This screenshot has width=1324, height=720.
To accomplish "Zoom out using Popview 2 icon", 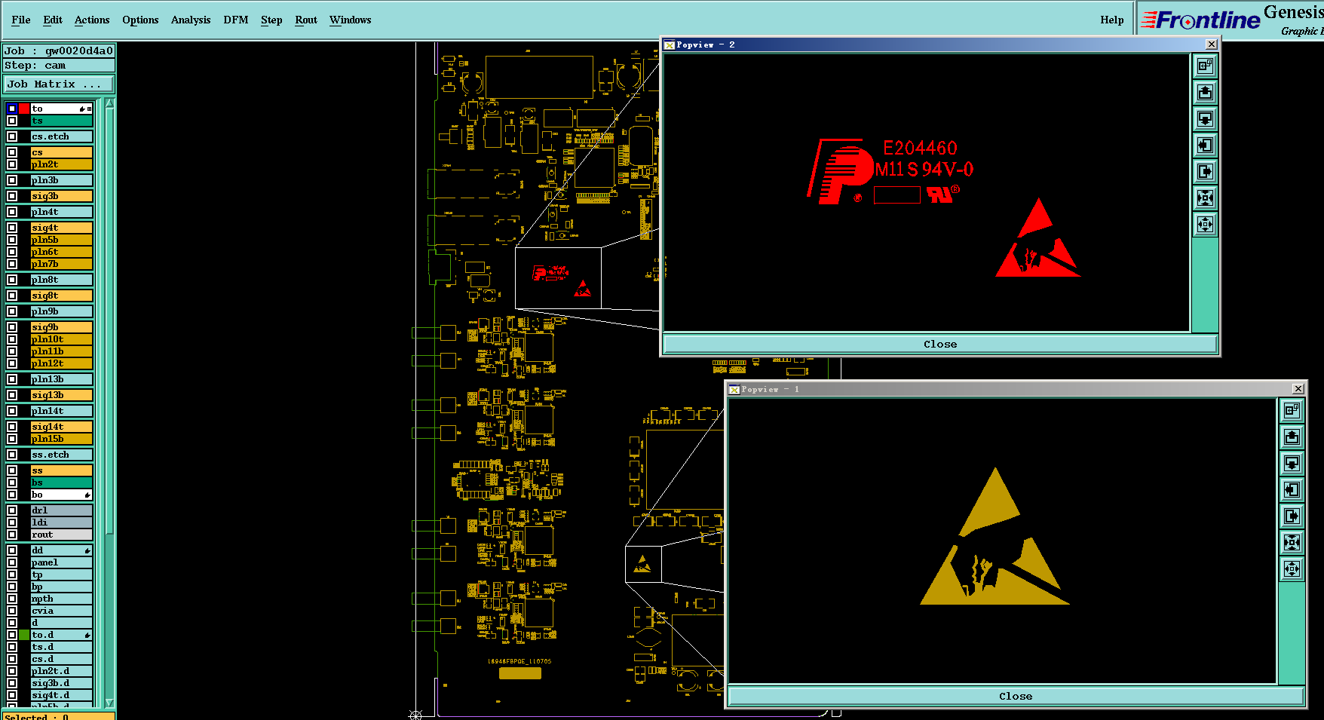I will tap(1205, 224).
